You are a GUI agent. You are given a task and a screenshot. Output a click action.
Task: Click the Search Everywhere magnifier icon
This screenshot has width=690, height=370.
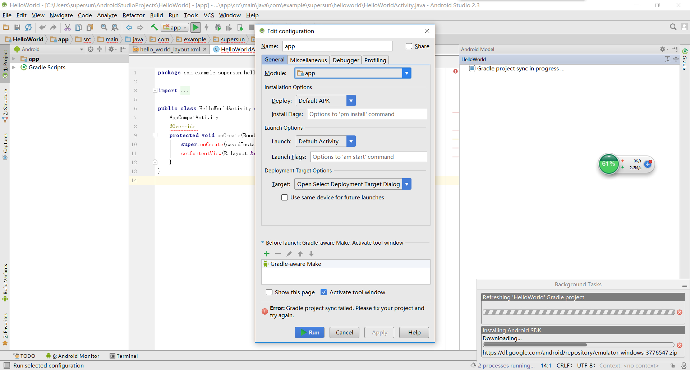673,27
